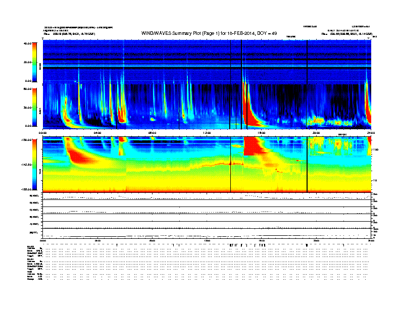The width and height of the screenshot is (400, 309).
Task: Click the -142.50 color scale label
Action: (x=26, y=165)
